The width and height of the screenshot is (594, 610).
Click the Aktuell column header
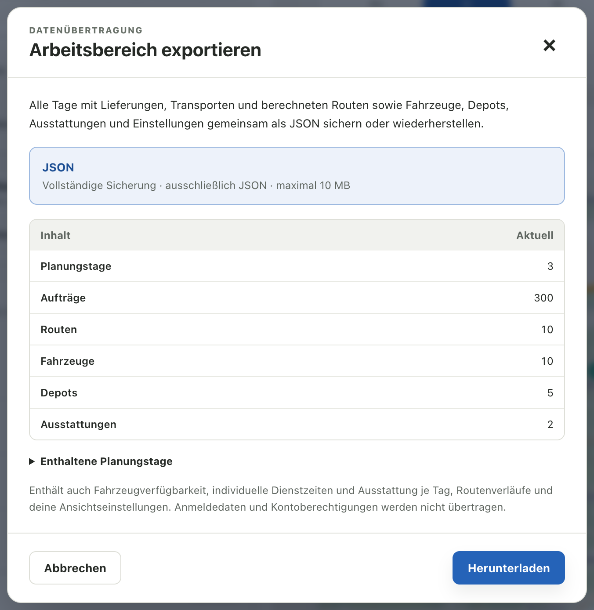[535, 236]
